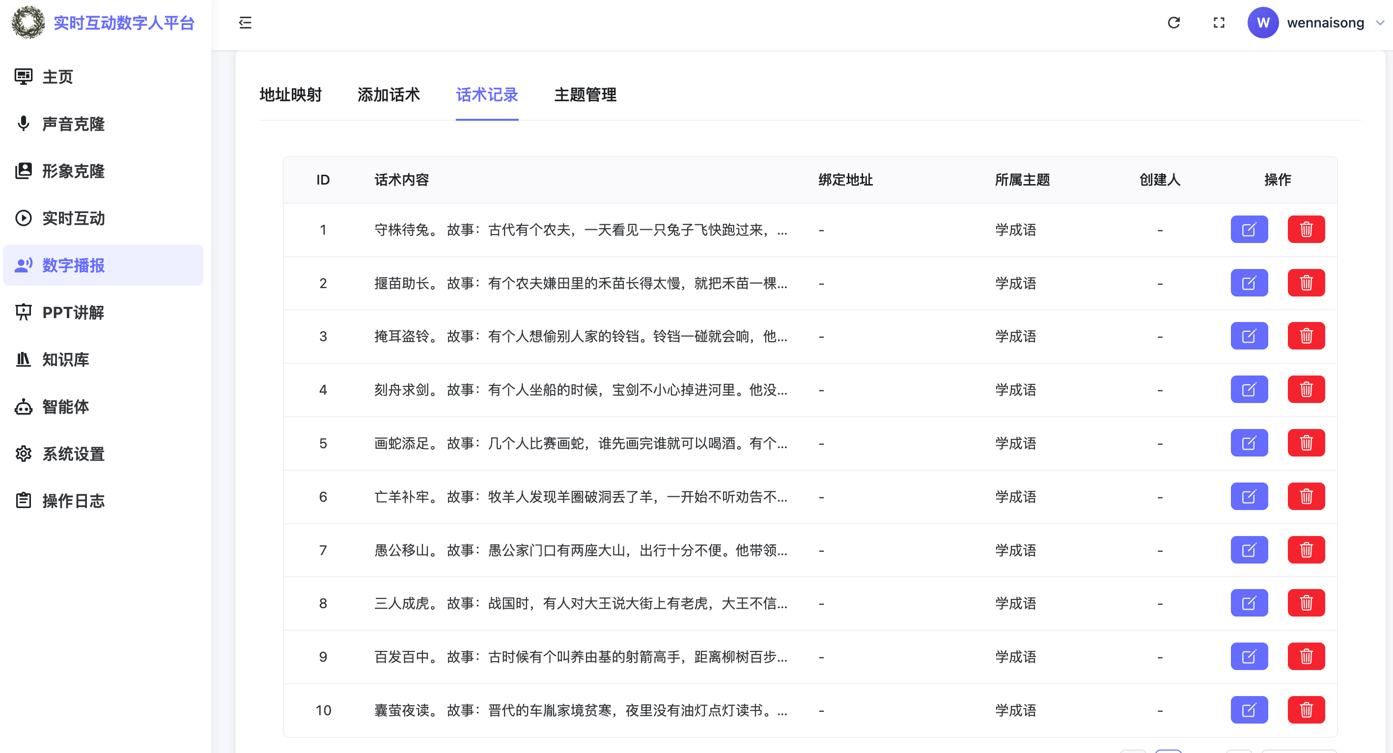Open 主页 in the sidebar
This screenshot has width=1393, height=753.
[103, 77]
